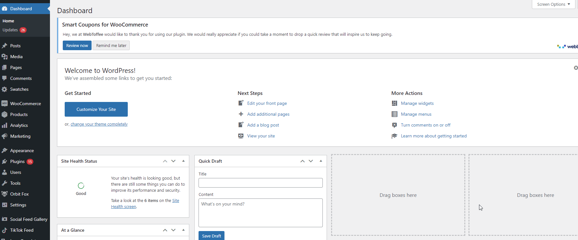Click the Remind me later button
Viewport: 578px width, 240px height.
pyautogui.click(x=111, y=45)
